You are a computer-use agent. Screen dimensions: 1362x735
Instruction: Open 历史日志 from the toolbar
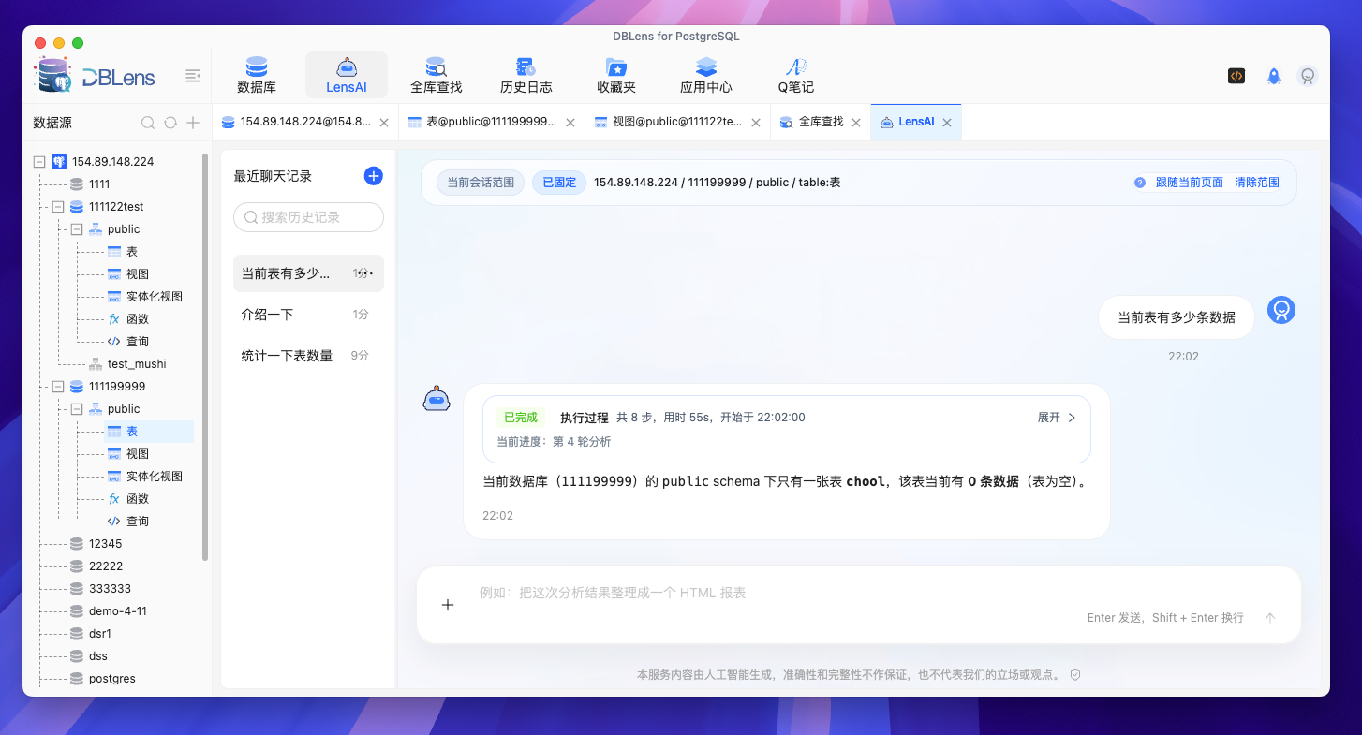click(526, 75)
